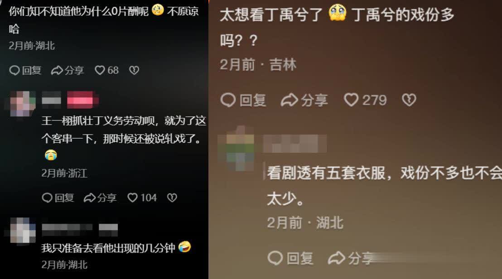The height and width of the screenshot is (279, 502).
Task: Share the 看剧透有五套衣服 reply
Action: pos(351,258)
